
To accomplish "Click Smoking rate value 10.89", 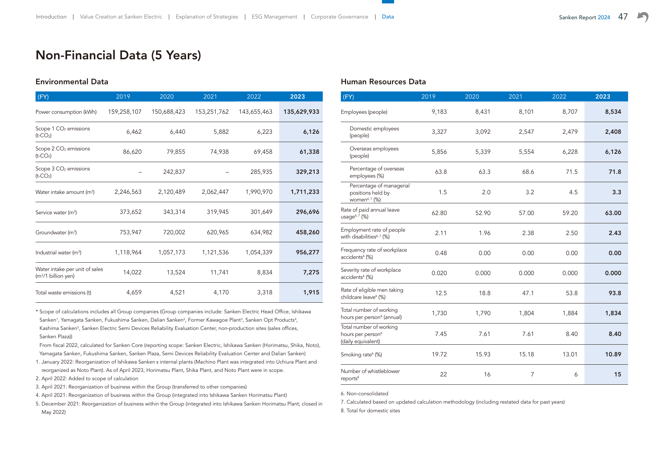I will pos(613,354).
